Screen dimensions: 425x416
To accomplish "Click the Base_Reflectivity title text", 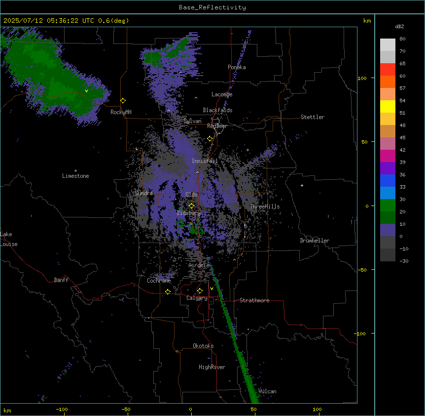I will pyautogui.click(x=212, y=7).
